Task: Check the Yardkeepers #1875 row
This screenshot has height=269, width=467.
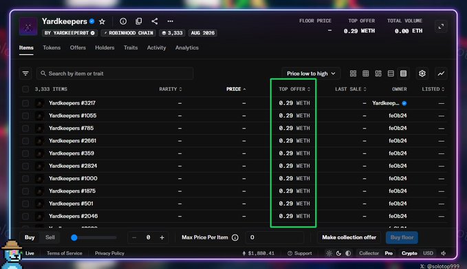Action: [25, 191]
